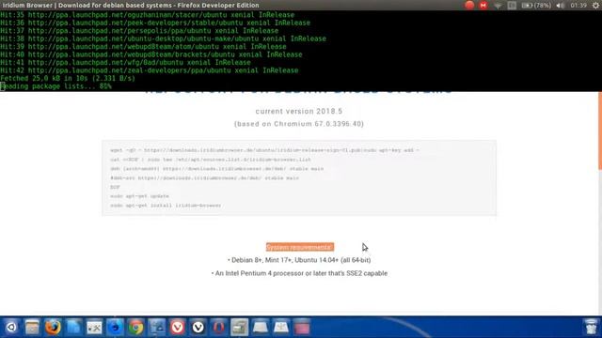Open the taskbar icon right of Chrome
Image resolution: width=602 pixels, height=338 pixels.
pyautogui.click(x=157, y=328)
